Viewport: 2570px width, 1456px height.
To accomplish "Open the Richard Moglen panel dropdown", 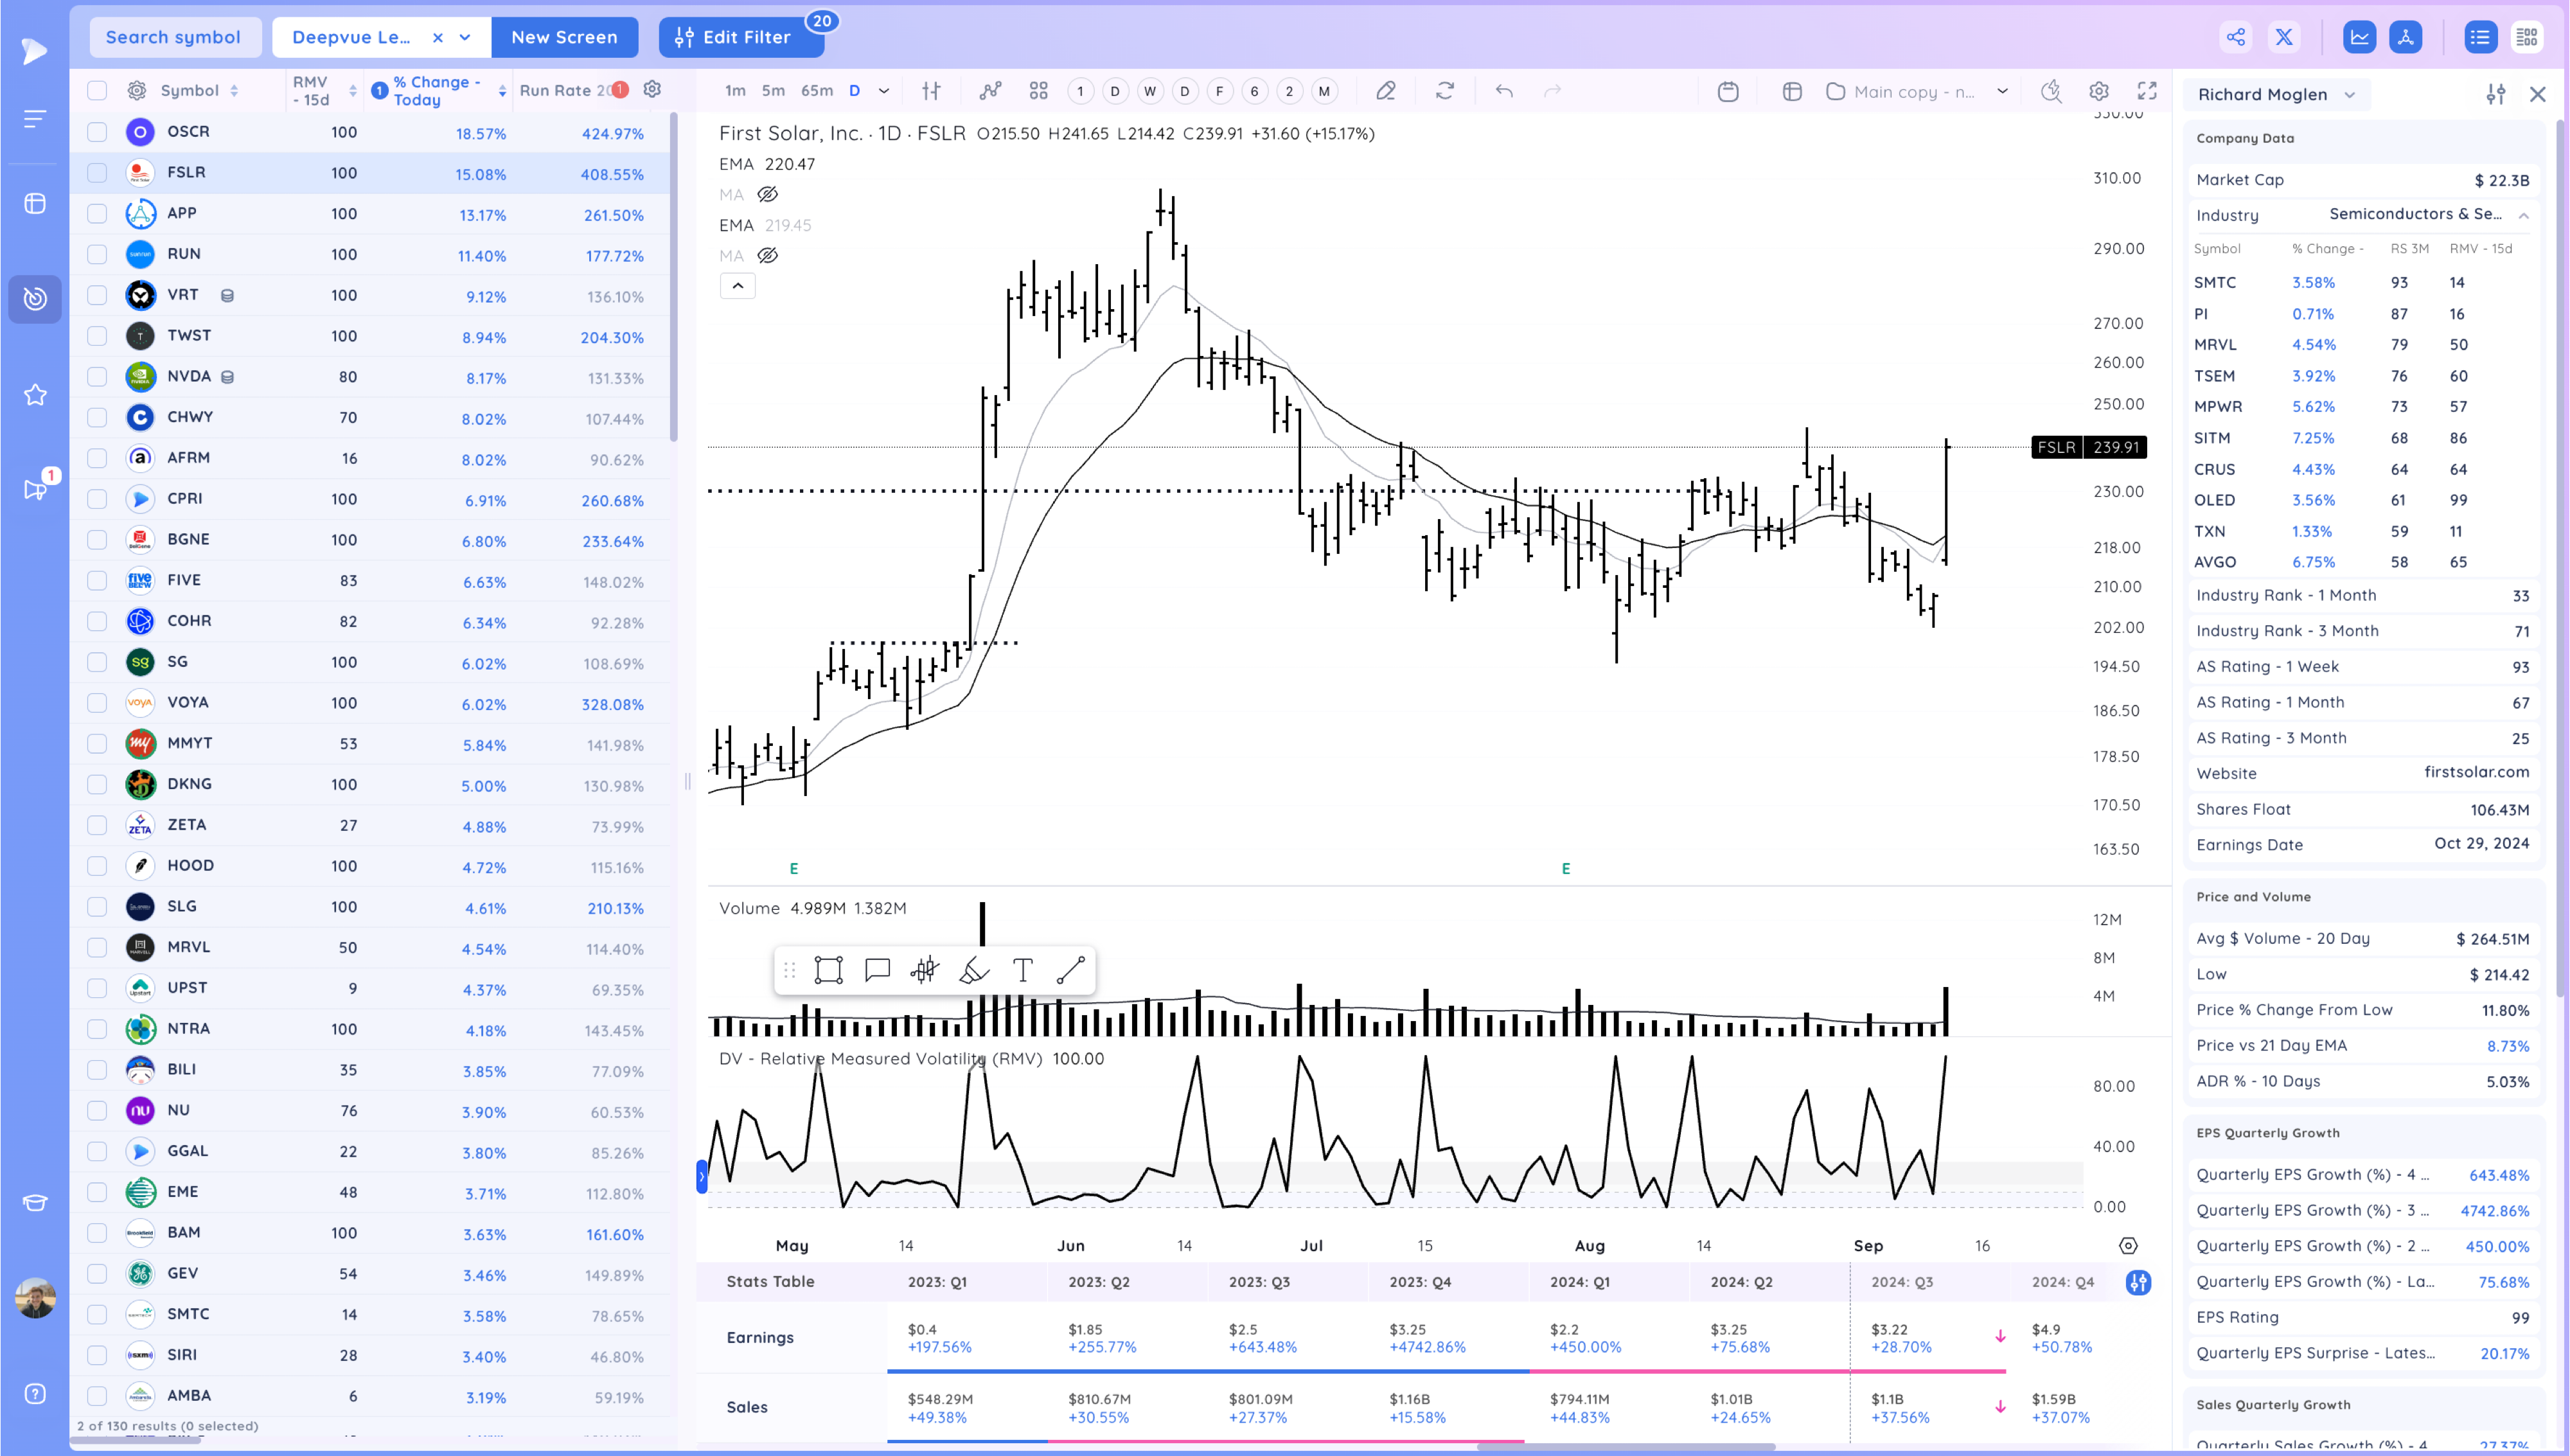I will (x=2349, y=95).
